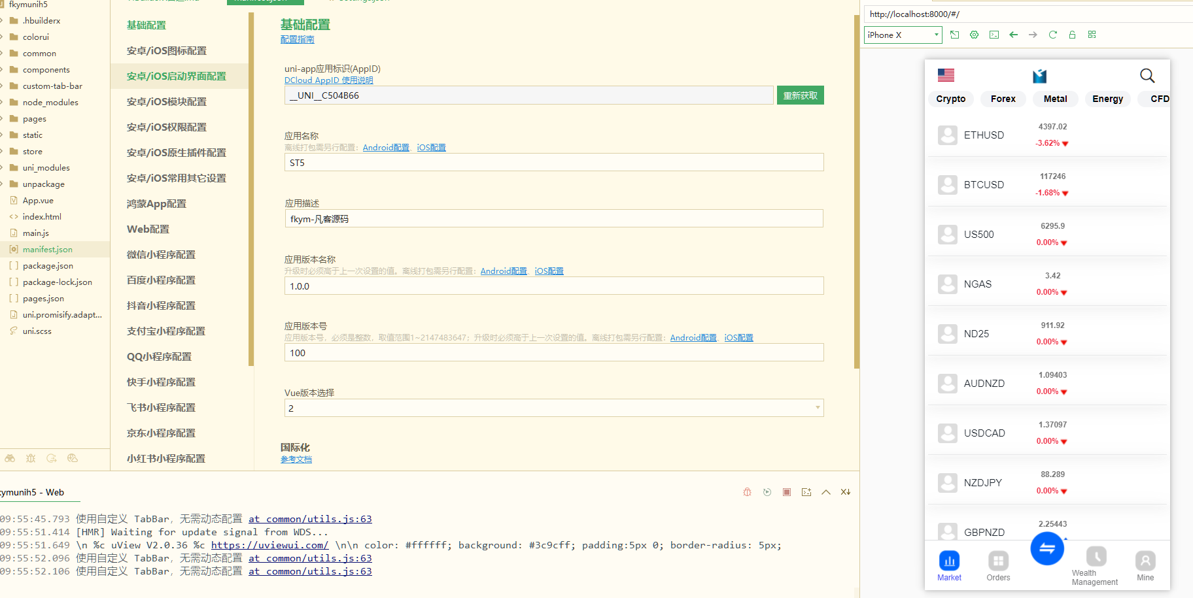The height and width of the screenshot is (598, 1193).
Task: Tap the blue swap button in tab bar
Action: click(x=1046, y=548)
